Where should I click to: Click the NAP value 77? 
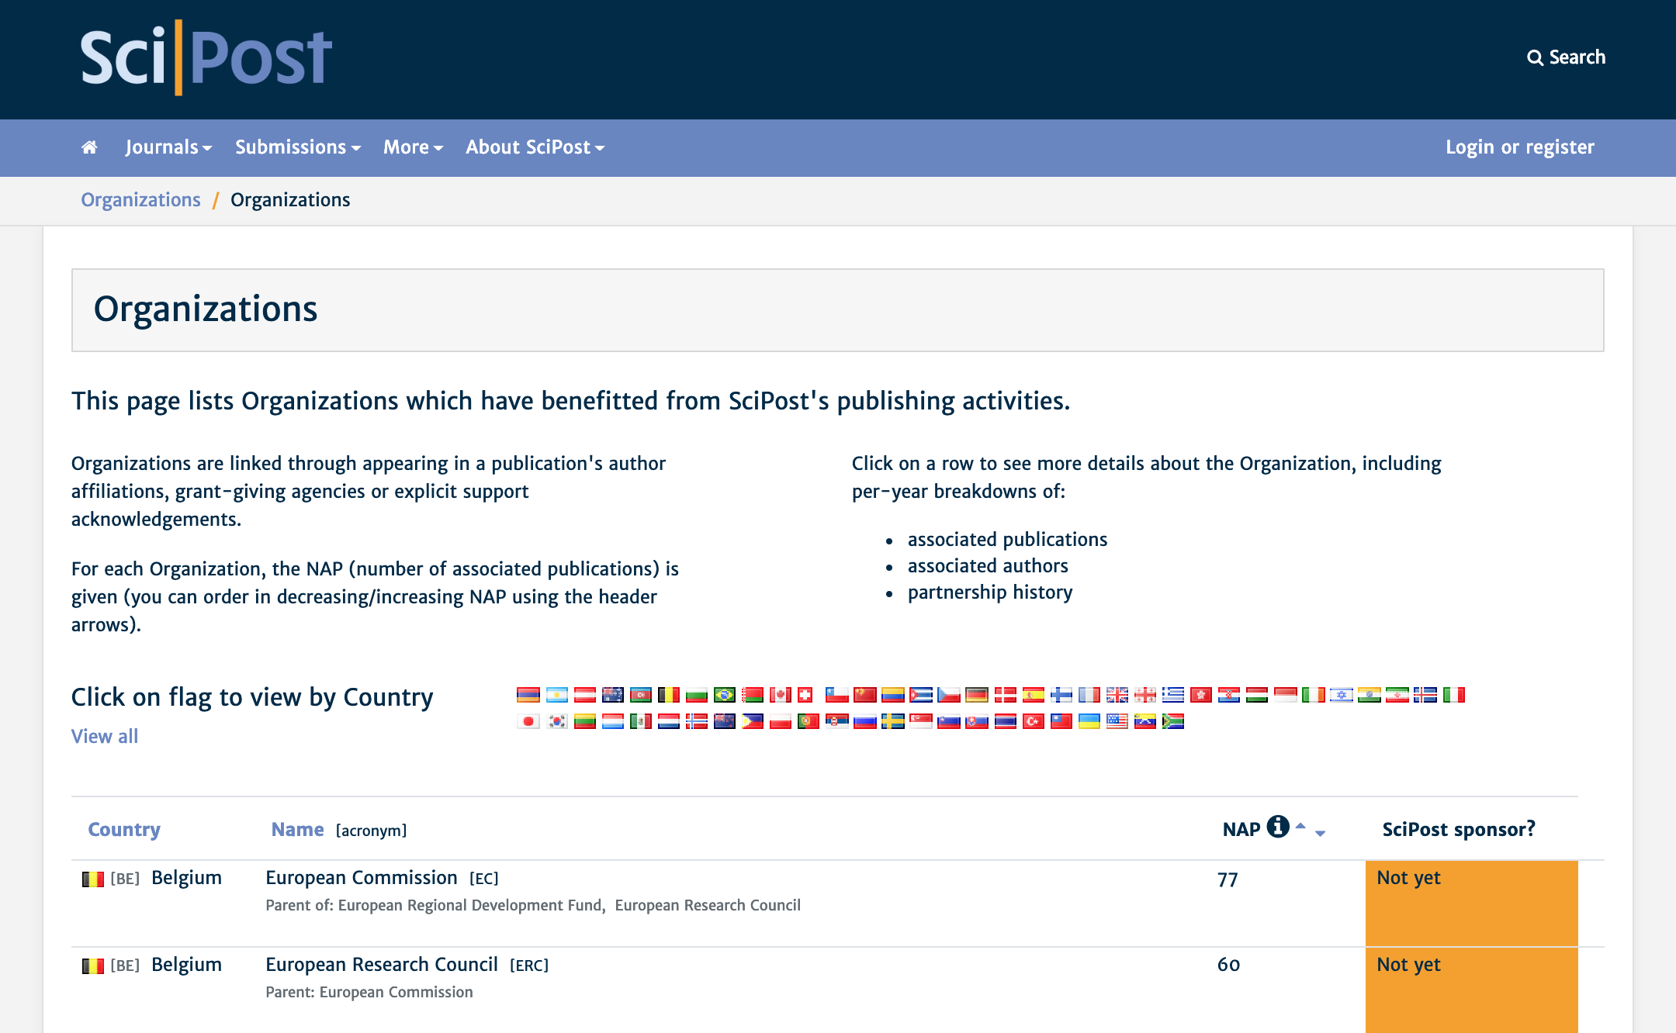(1228, 879)
